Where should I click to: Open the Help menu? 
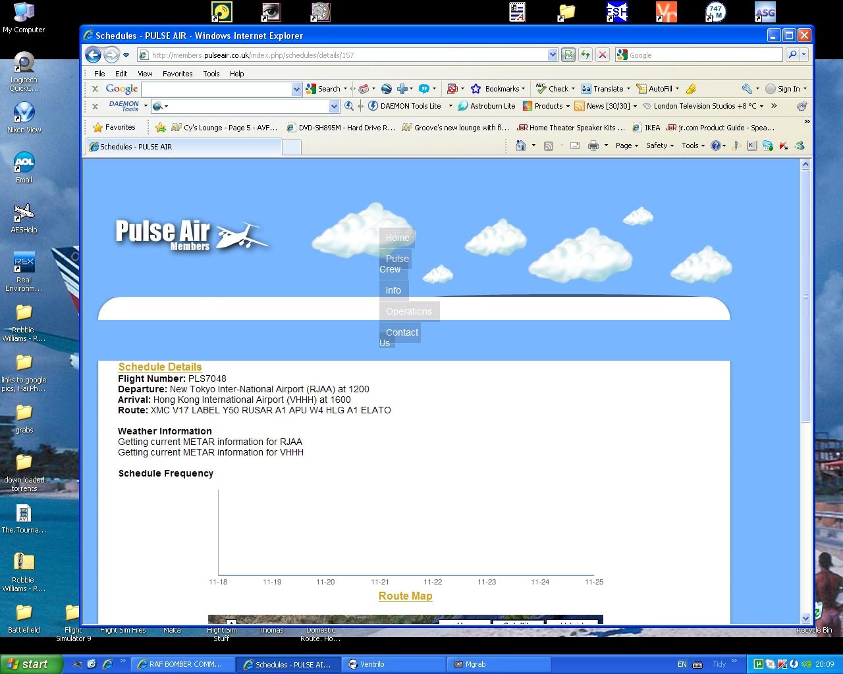tap(236, 74)
